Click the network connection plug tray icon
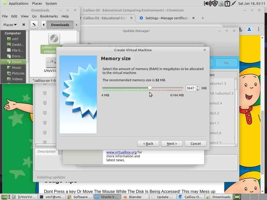 pos(233,3)
